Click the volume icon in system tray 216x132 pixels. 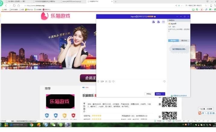coord(204,125)
